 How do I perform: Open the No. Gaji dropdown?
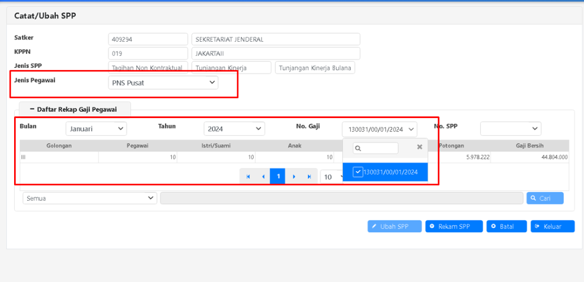coord(380,129)
